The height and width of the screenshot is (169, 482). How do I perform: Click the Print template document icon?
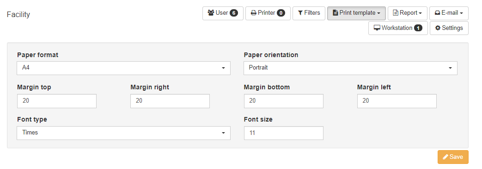pyautogui.click(x=336, y=13)
